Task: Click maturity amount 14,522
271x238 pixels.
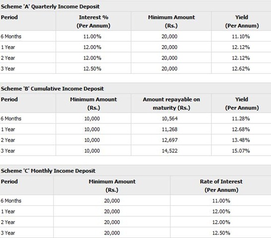Action: coord(170,151)
